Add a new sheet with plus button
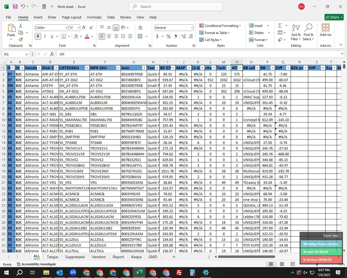This screenshot has height=278, width=347. point(174,257)
